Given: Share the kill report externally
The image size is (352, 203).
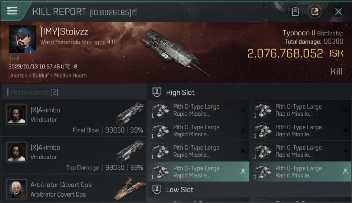Looking at the screenshot, I should point(314,11).
